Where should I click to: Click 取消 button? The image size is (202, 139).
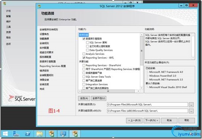coord(169,121)
